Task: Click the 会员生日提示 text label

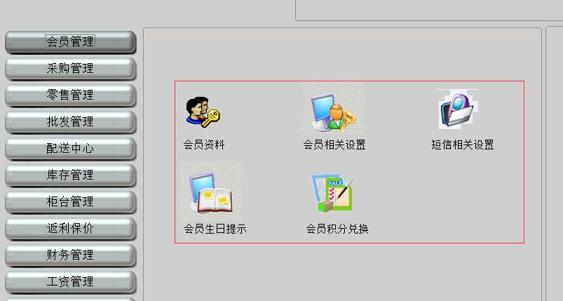Action: click(215, 229)
